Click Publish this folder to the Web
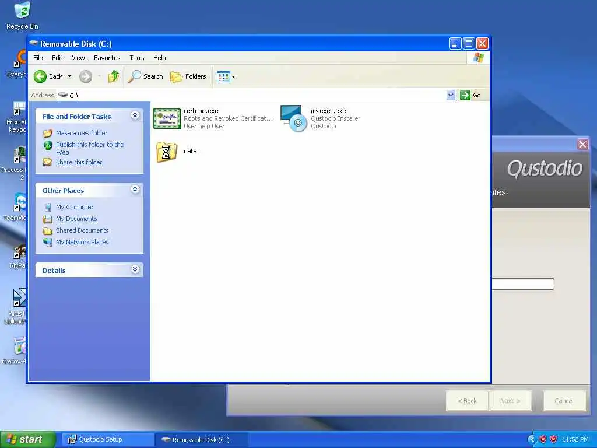597x448 pixels. pos(90,148)
